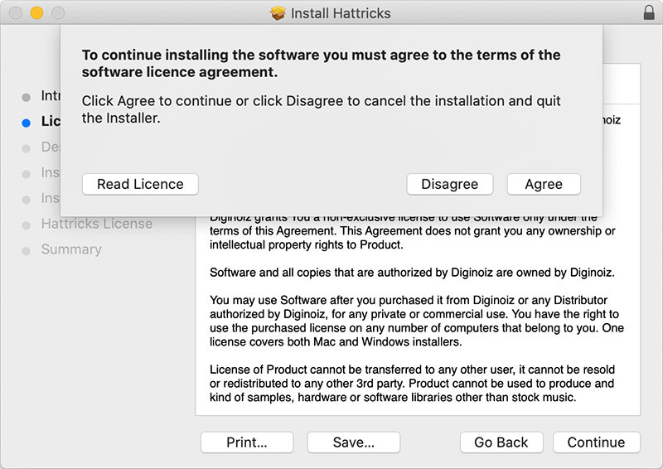Click the bullet next to Summary step
The height and width of the screenshot is (469, 663).
[26, 250]
